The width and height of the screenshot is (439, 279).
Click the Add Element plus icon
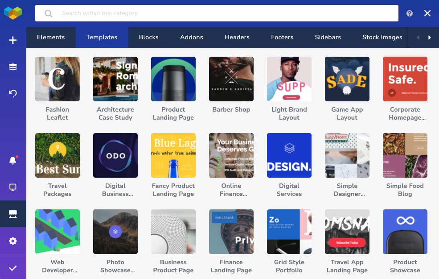[13, 40]
